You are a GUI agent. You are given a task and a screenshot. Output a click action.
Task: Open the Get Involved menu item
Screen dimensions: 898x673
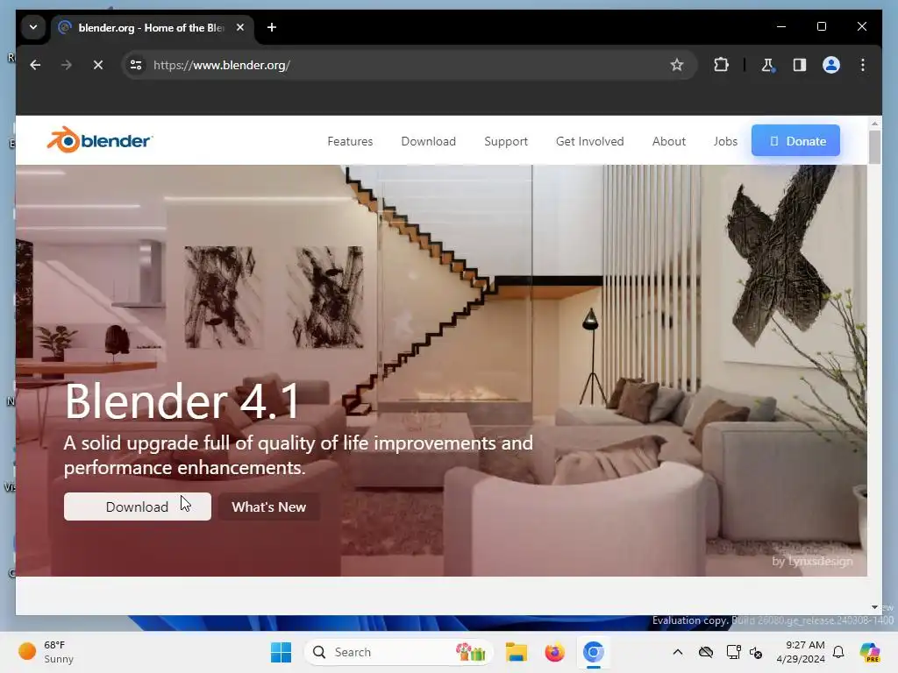[x=589, y=141]
